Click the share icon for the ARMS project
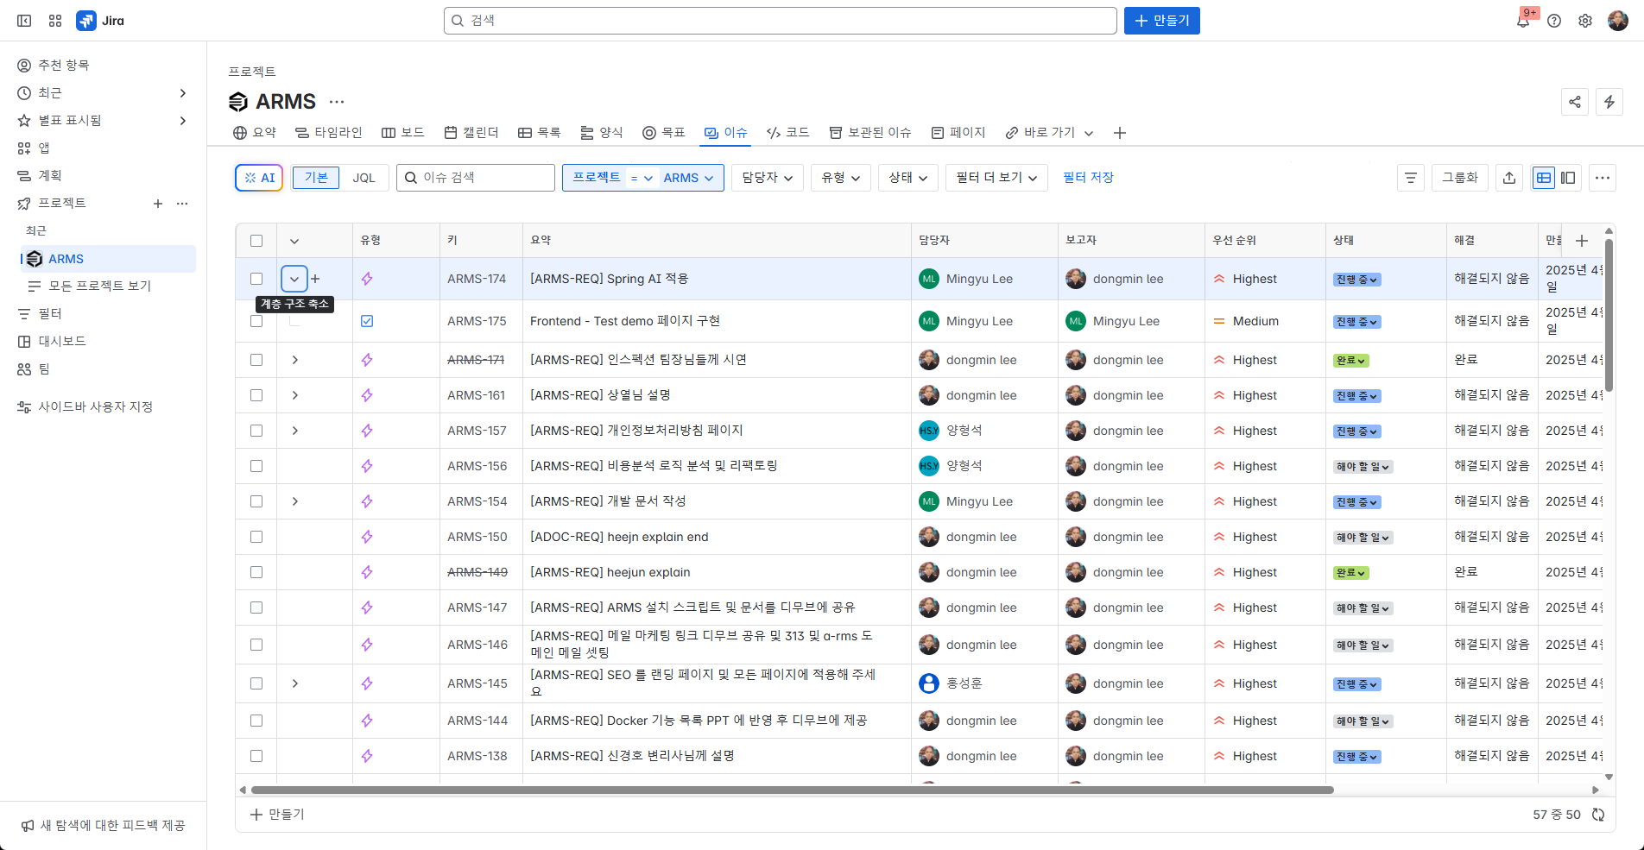Screen dimensions: 1644x850 (x=1575, y=102)
